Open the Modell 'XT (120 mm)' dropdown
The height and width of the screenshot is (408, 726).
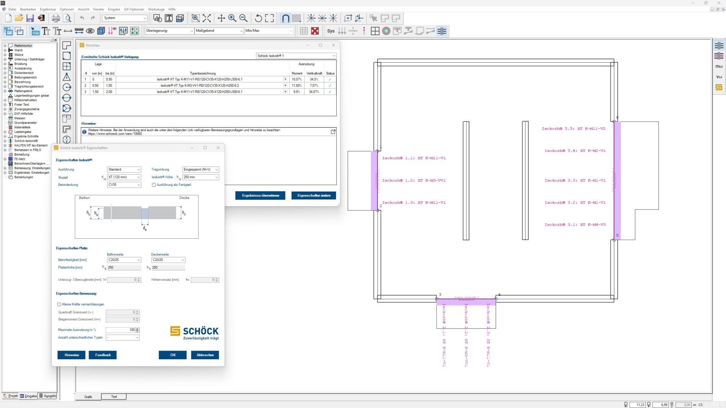pos(124,177)
